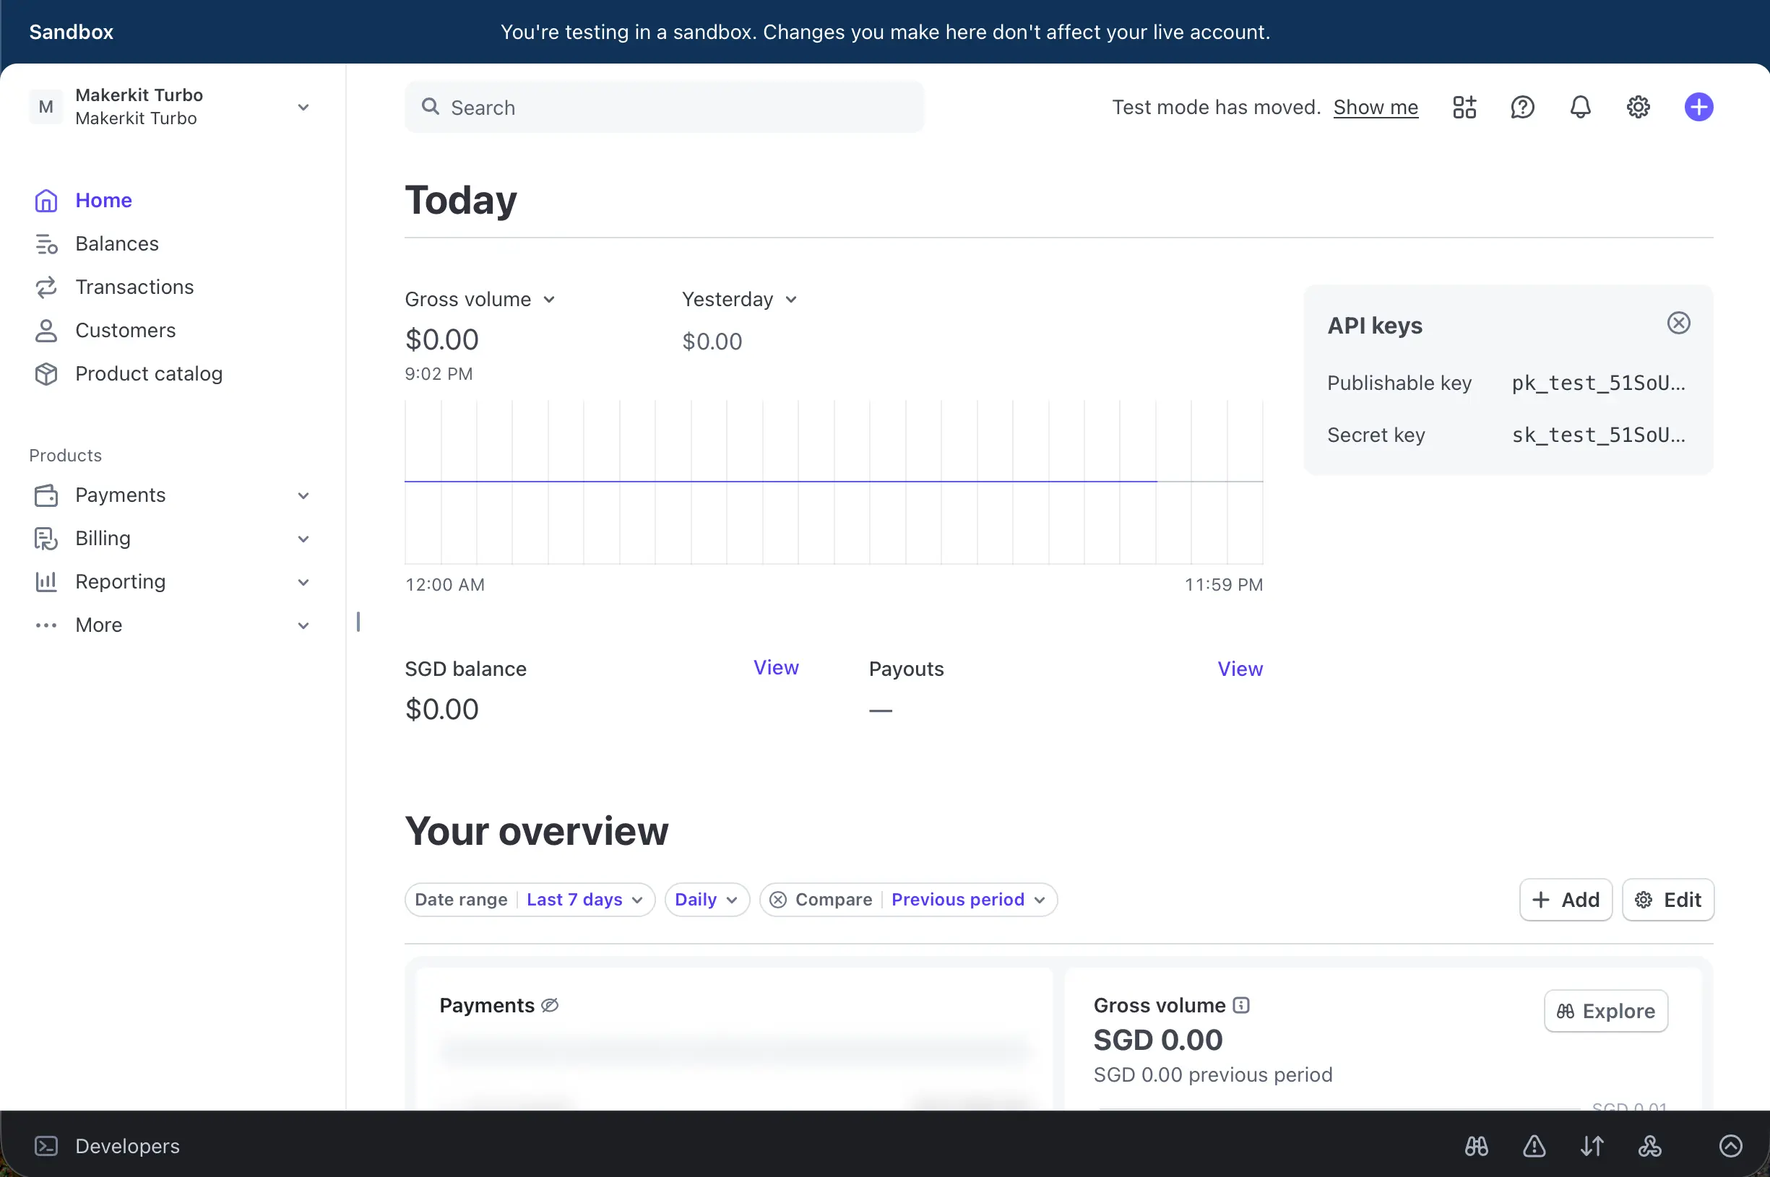Screen dimensions: 1770x1177
Task: Select Product catalog in the sidebar
Action: coord(149,373)
